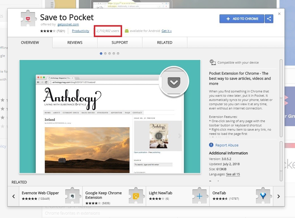Viewport: 295px width, 218px height.
Task: Click the 2,710,902 users count
Action: click(108, 31)
